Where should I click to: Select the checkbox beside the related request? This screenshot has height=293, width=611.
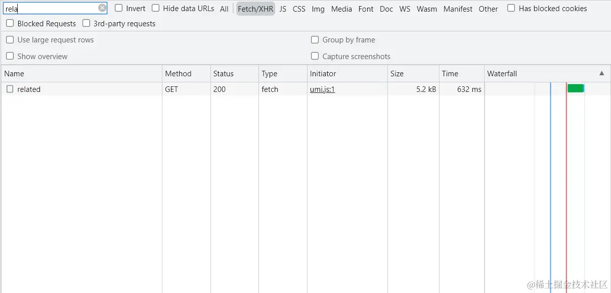click(10, 89)
